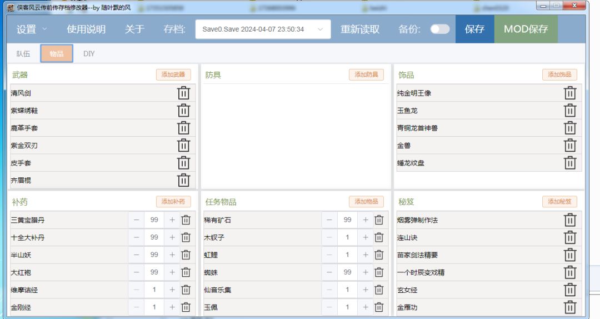Screen dimensions: 600x319
Task: Toggle the 备份 backup switch
Action: [x=439, y=29]
